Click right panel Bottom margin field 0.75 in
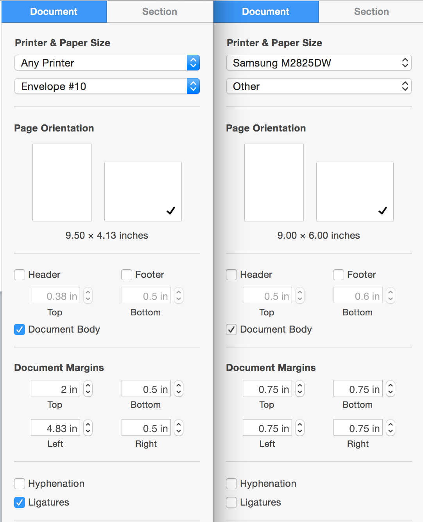Screen dimensions: 423x522 coord(358,389)
